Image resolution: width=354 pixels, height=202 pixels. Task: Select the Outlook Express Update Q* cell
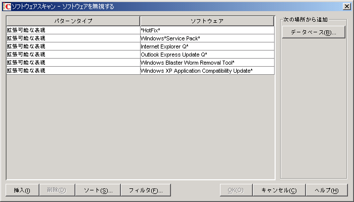(207, 55)
